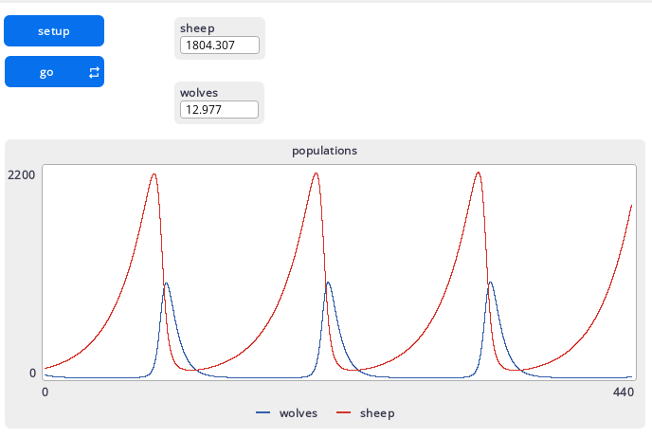
Task: Click the sheep monitor label
Action: click(x=197, y=28)
